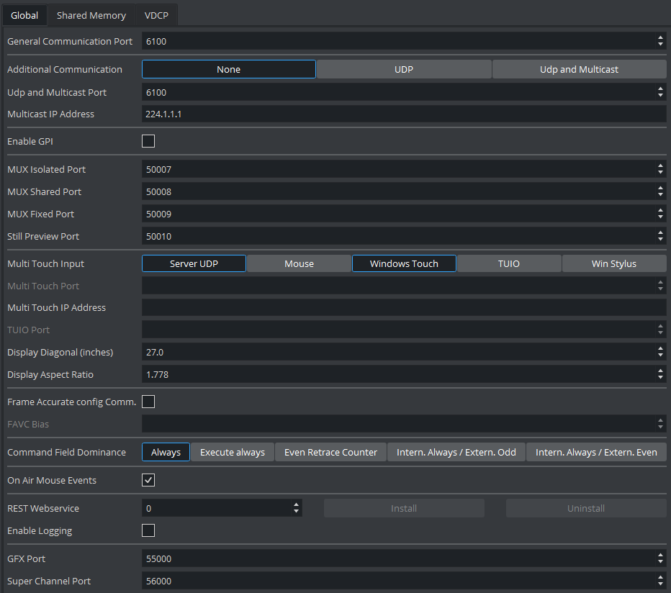This screenshot has width=671, height=593.
Task: Click the REST Webservice port spinner
Action: 296,508
